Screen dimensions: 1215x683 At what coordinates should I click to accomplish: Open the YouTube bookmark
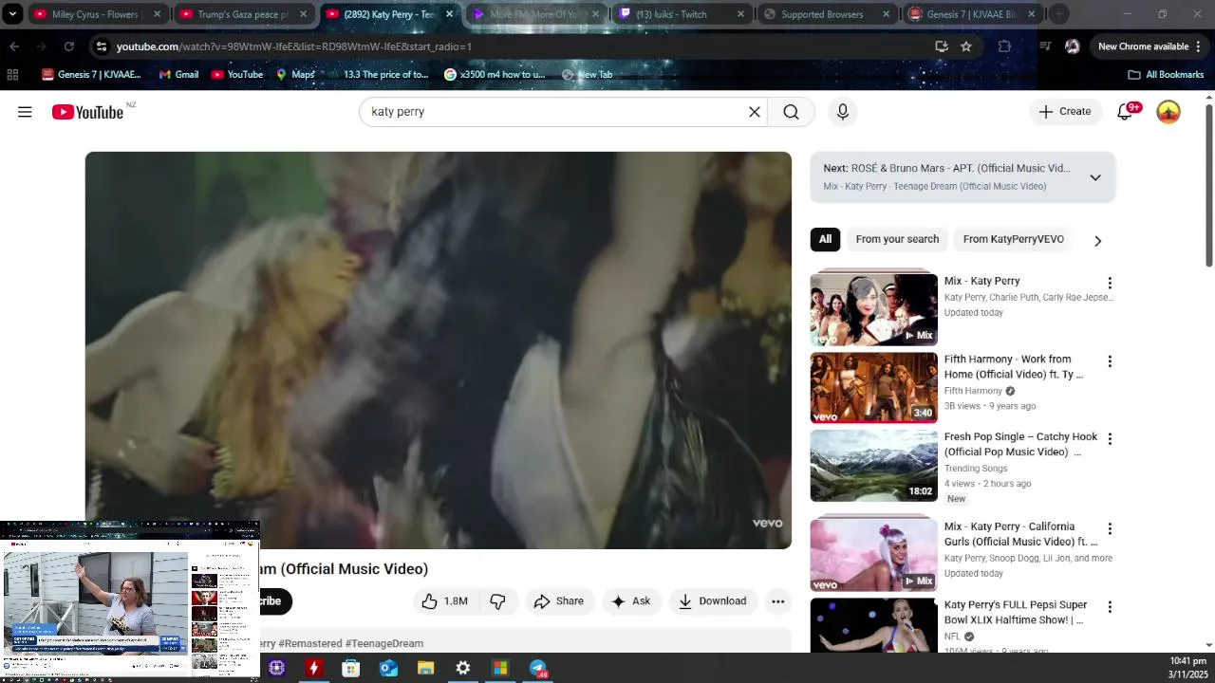(236, 75)
